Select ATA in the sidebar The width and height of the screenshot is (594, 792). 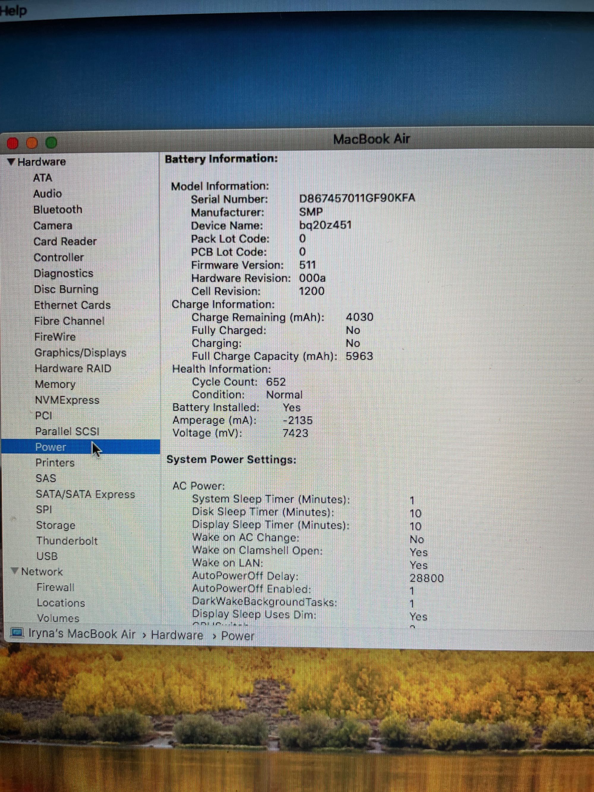point(42,178)
